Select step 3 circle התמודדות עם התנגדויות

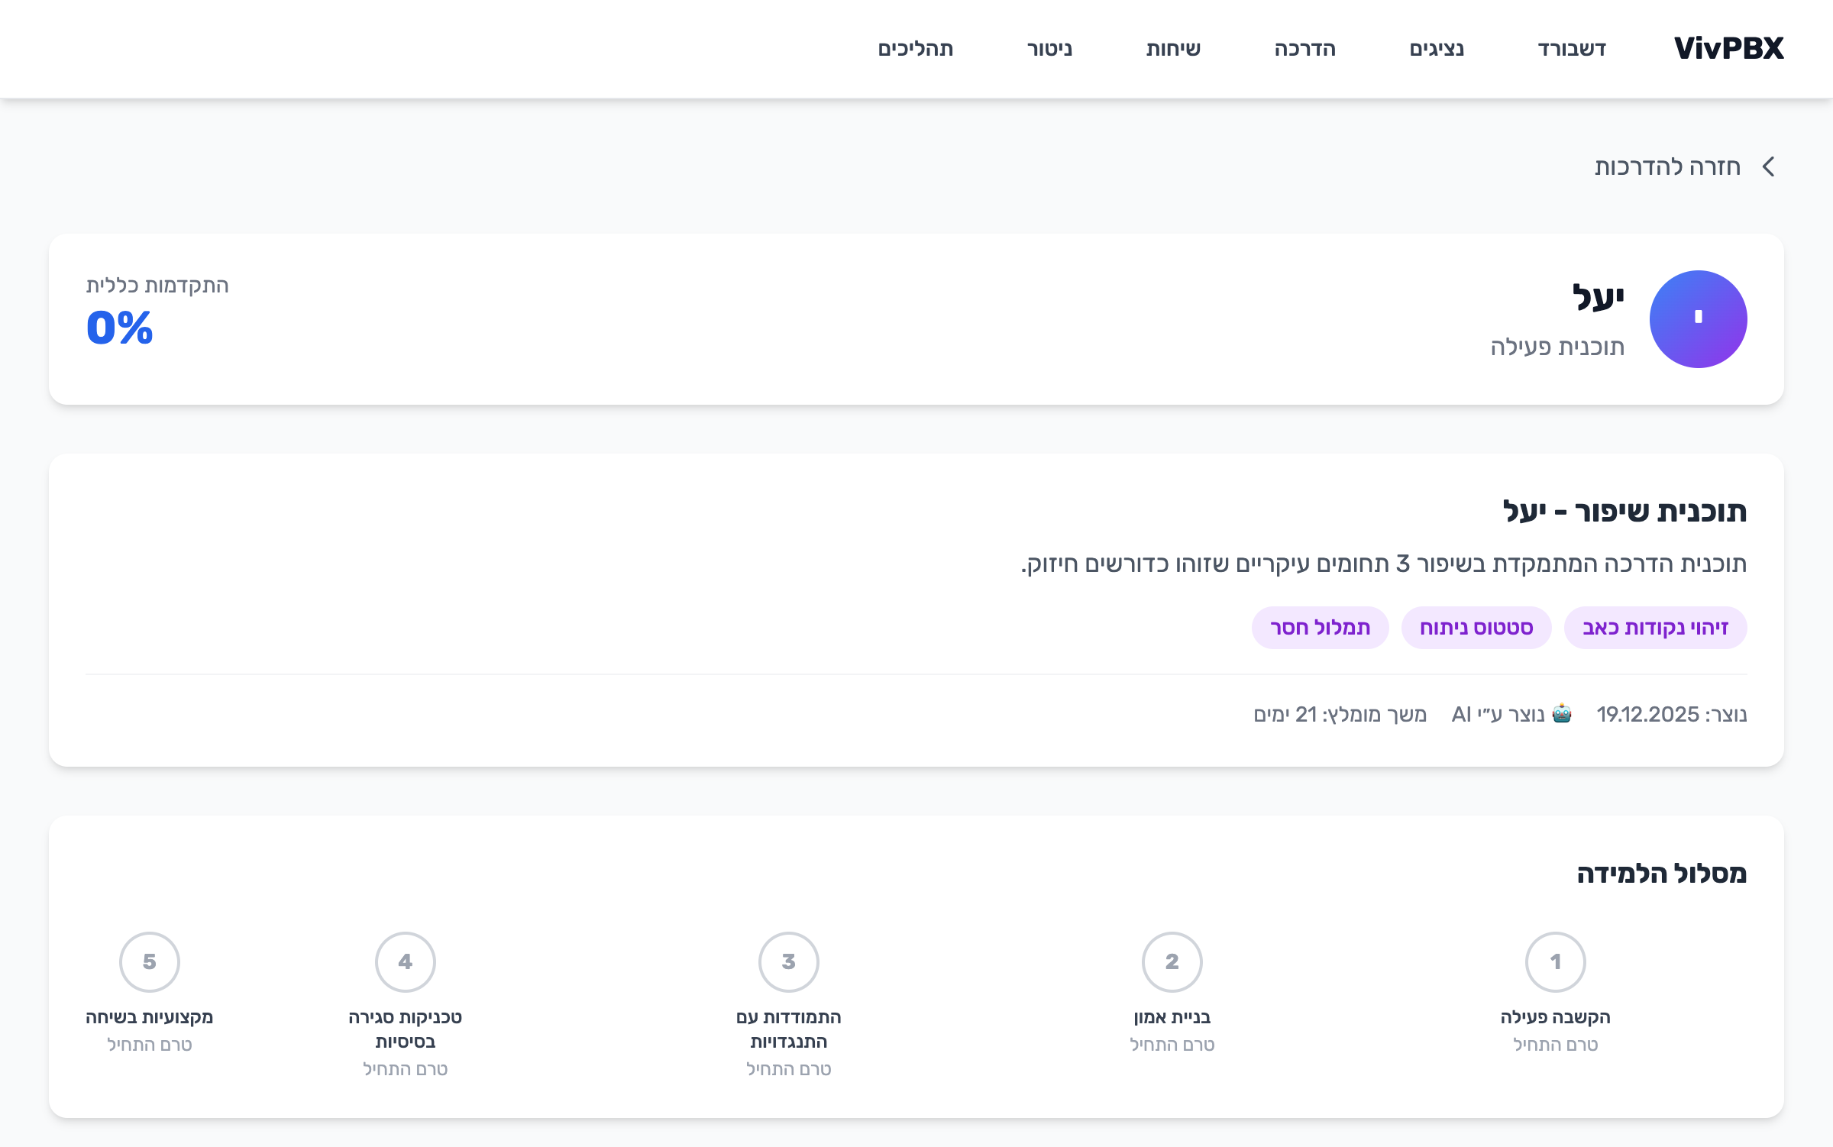point(788,961)
